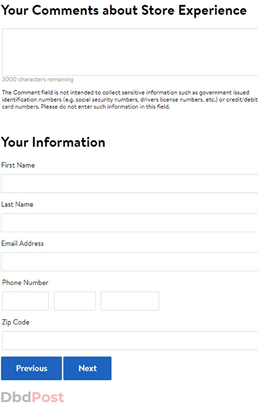The height and width of the screenshot is (408, 258).
Task: Click into the Email Address field
Action: pyautogui.click(x=129, y=262)
